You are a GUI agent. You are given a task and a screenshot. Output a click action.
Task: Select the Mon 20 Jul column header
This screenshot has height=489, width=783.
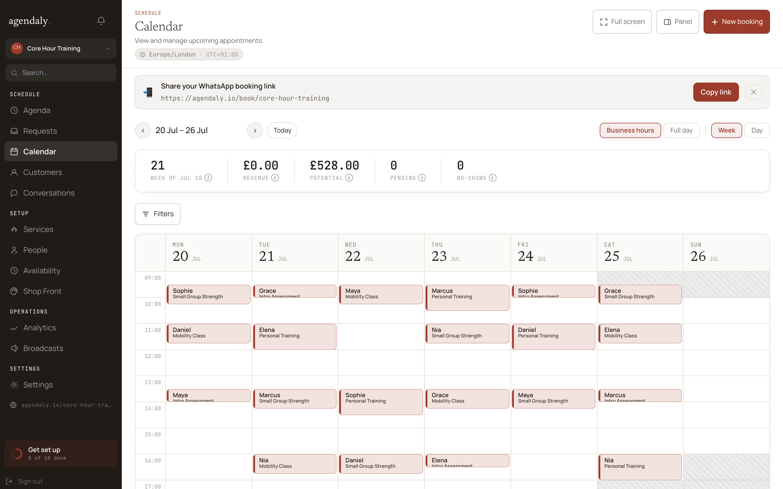[209, 253]
